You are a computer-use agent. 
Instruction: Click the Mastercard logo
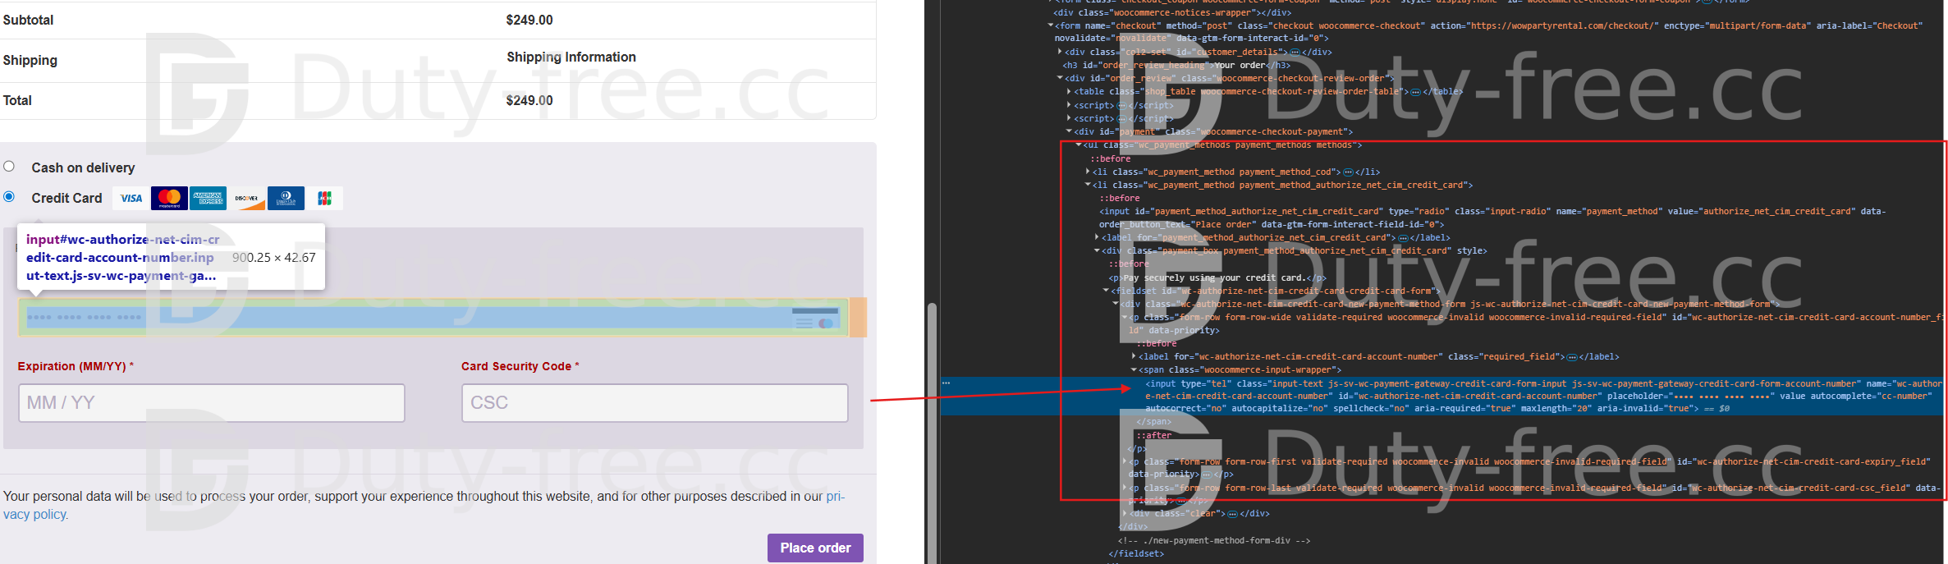[169, 199]
